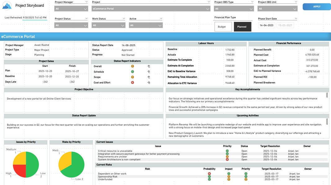The height and width of the screenshot is (185, 331).
Task: Click red probability icon for Dependent on Other work
Action: pos(209,174)
